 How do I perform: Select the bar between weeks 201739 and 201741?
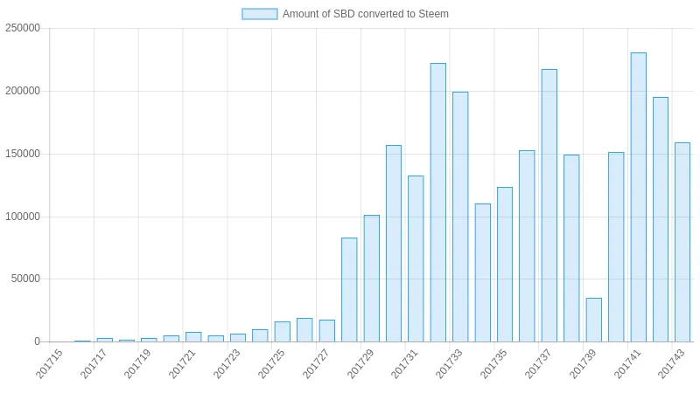point(616,247)
